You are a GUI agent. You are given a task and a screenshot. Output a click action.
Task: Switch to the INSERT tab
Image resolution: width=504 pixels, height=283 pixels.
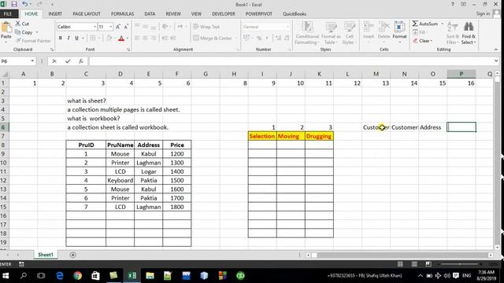[55, 14]
